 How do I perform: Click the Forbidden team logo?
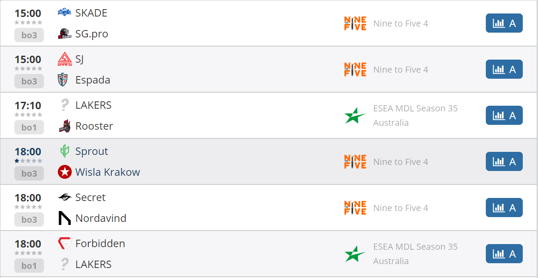(x=64, y=244)
